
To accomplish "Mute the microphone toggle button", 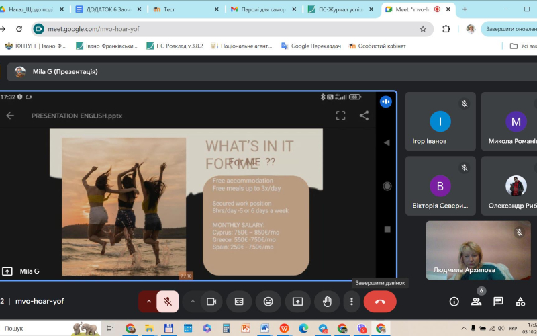I will pyautogui.click(x=167, y=301).
